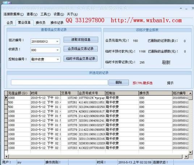
Task: Click transaction number cell 107277
Action: [69, 121]
